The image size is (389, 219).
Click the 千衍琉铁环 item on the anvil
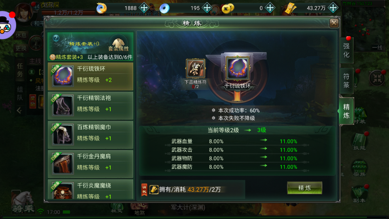point(237,68)
